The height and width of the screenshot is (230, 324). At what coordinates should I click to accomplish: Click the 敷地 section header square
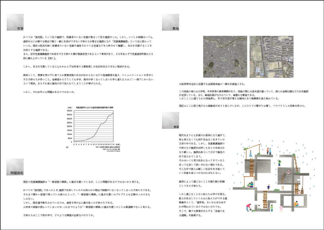171,22
